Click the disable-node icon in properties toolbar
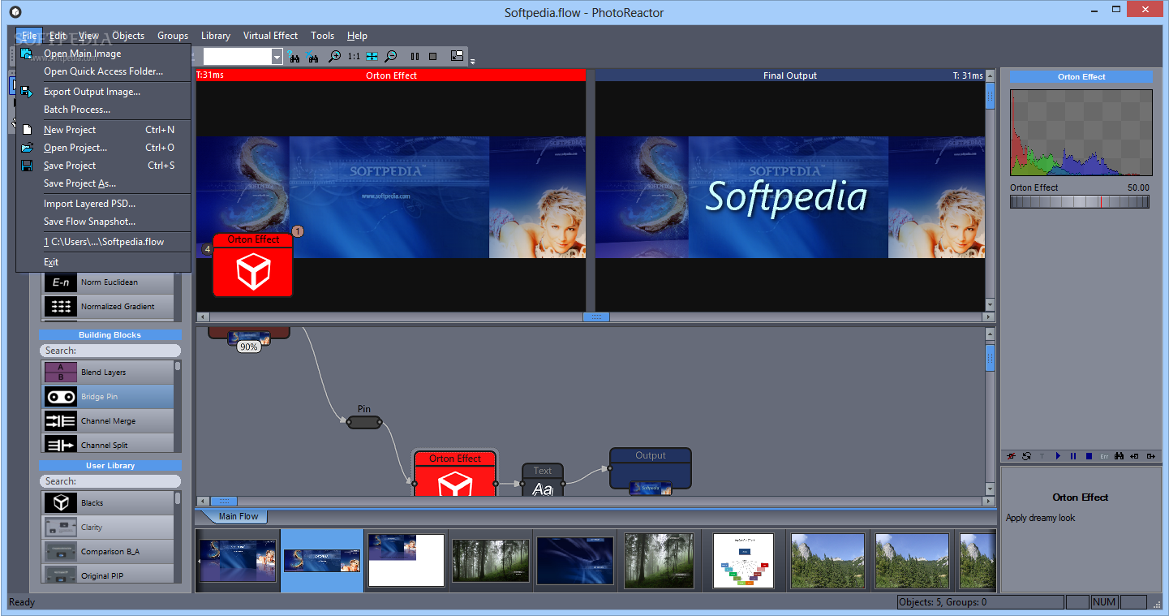1169x616 pixels. (1012, 456)
